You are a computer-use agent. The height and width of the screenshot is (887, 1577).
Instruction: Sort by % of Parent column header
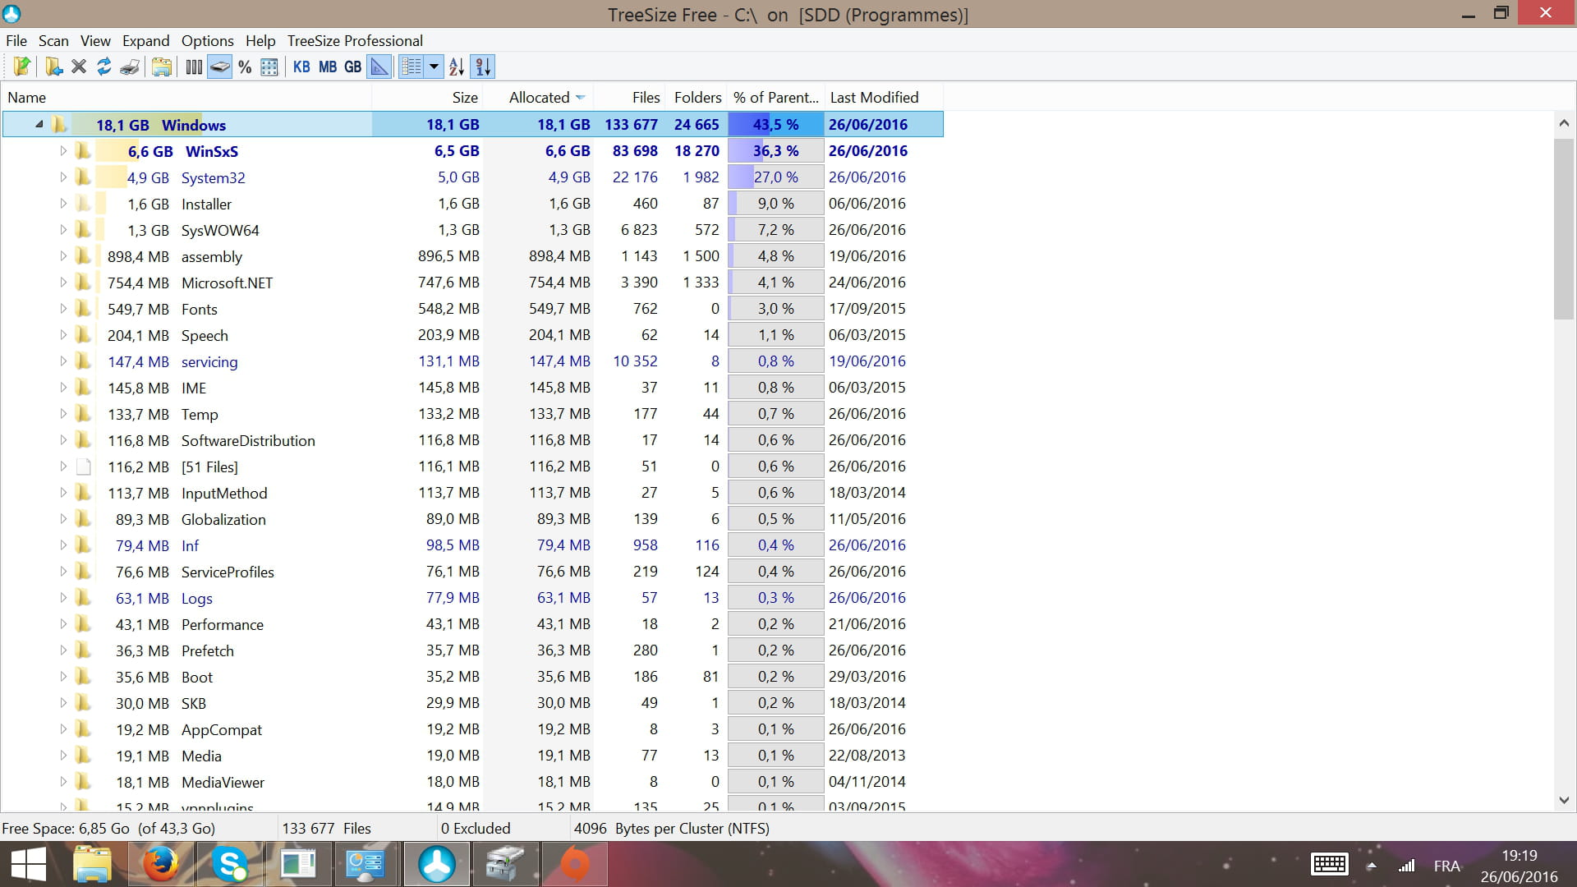tap(775, 97)
